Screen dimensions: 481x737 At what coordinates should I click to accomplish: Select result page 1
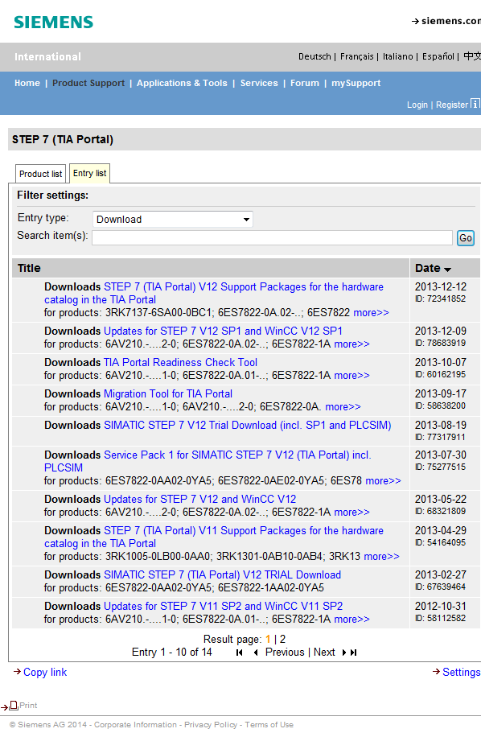(268, 639)
